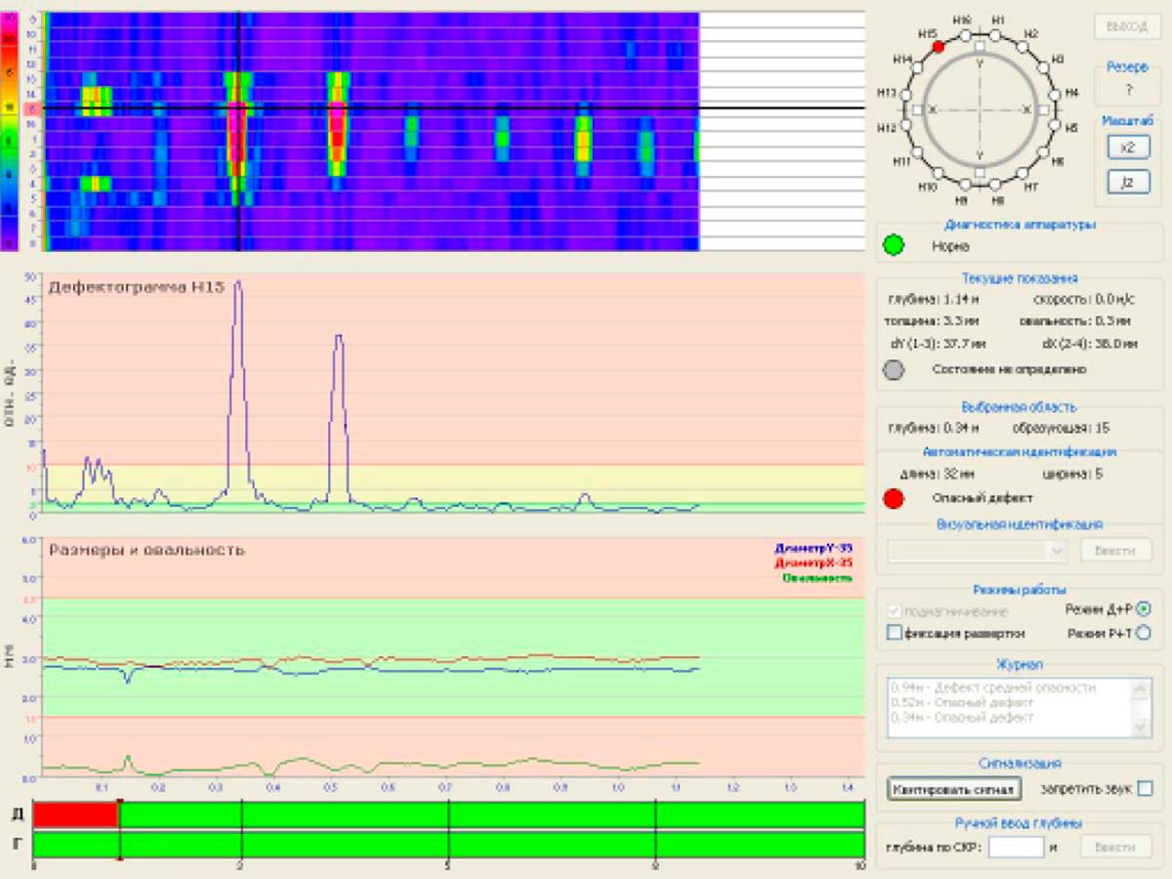1172x879 pixels.
Task: Select the red H15 sensor node
Action: point(938,46)
